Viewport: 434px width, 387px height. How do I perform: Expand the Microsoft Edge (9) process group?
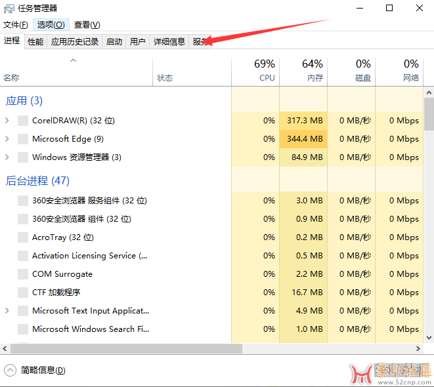(7, 139)
